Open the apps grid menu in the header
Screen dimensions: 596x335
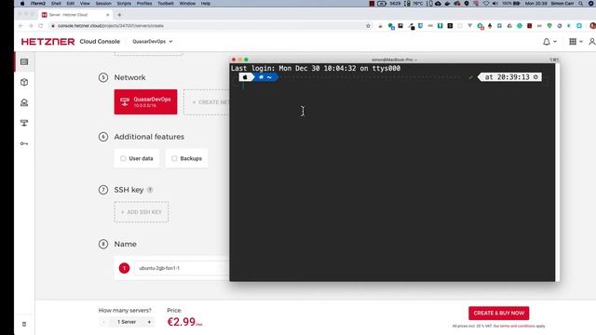pos(573,41)
